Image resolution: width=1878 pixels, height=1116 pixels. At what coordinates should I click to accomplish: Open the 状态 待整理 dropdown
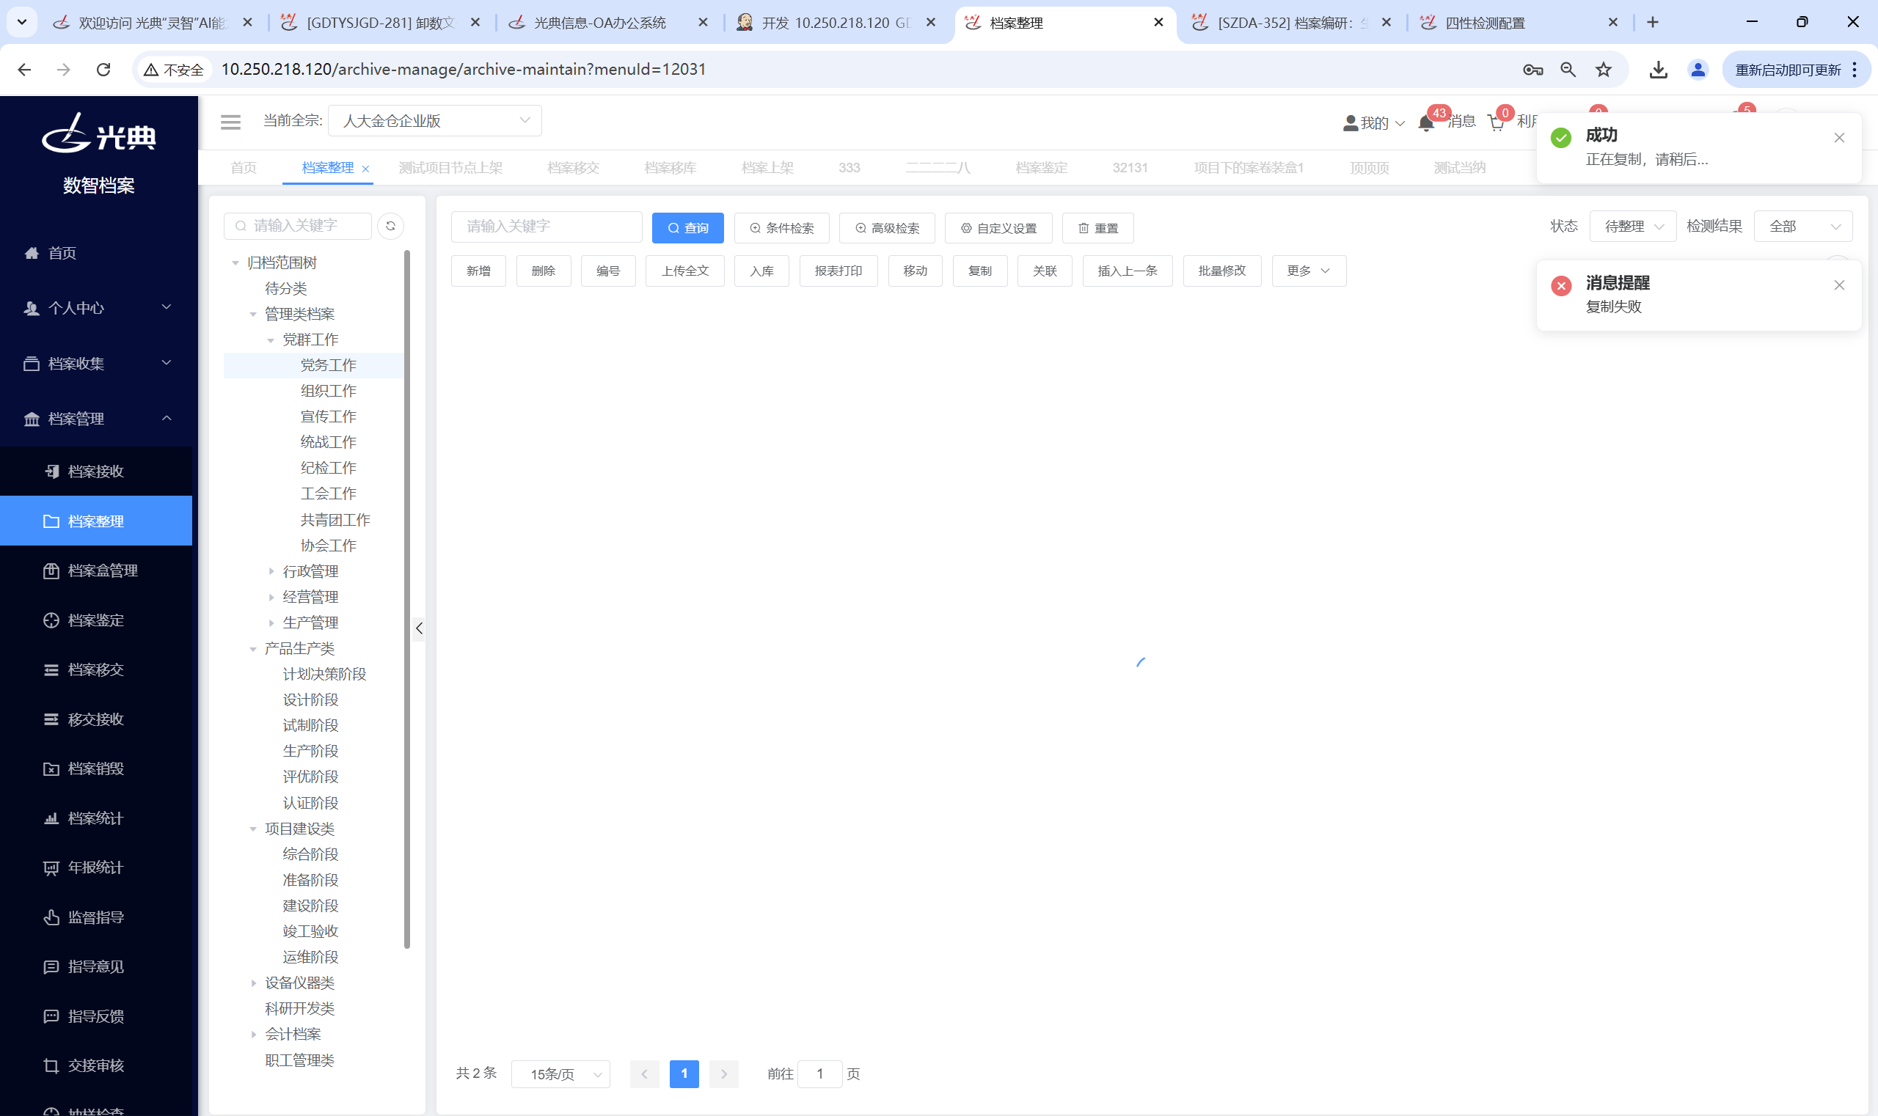1633,227
